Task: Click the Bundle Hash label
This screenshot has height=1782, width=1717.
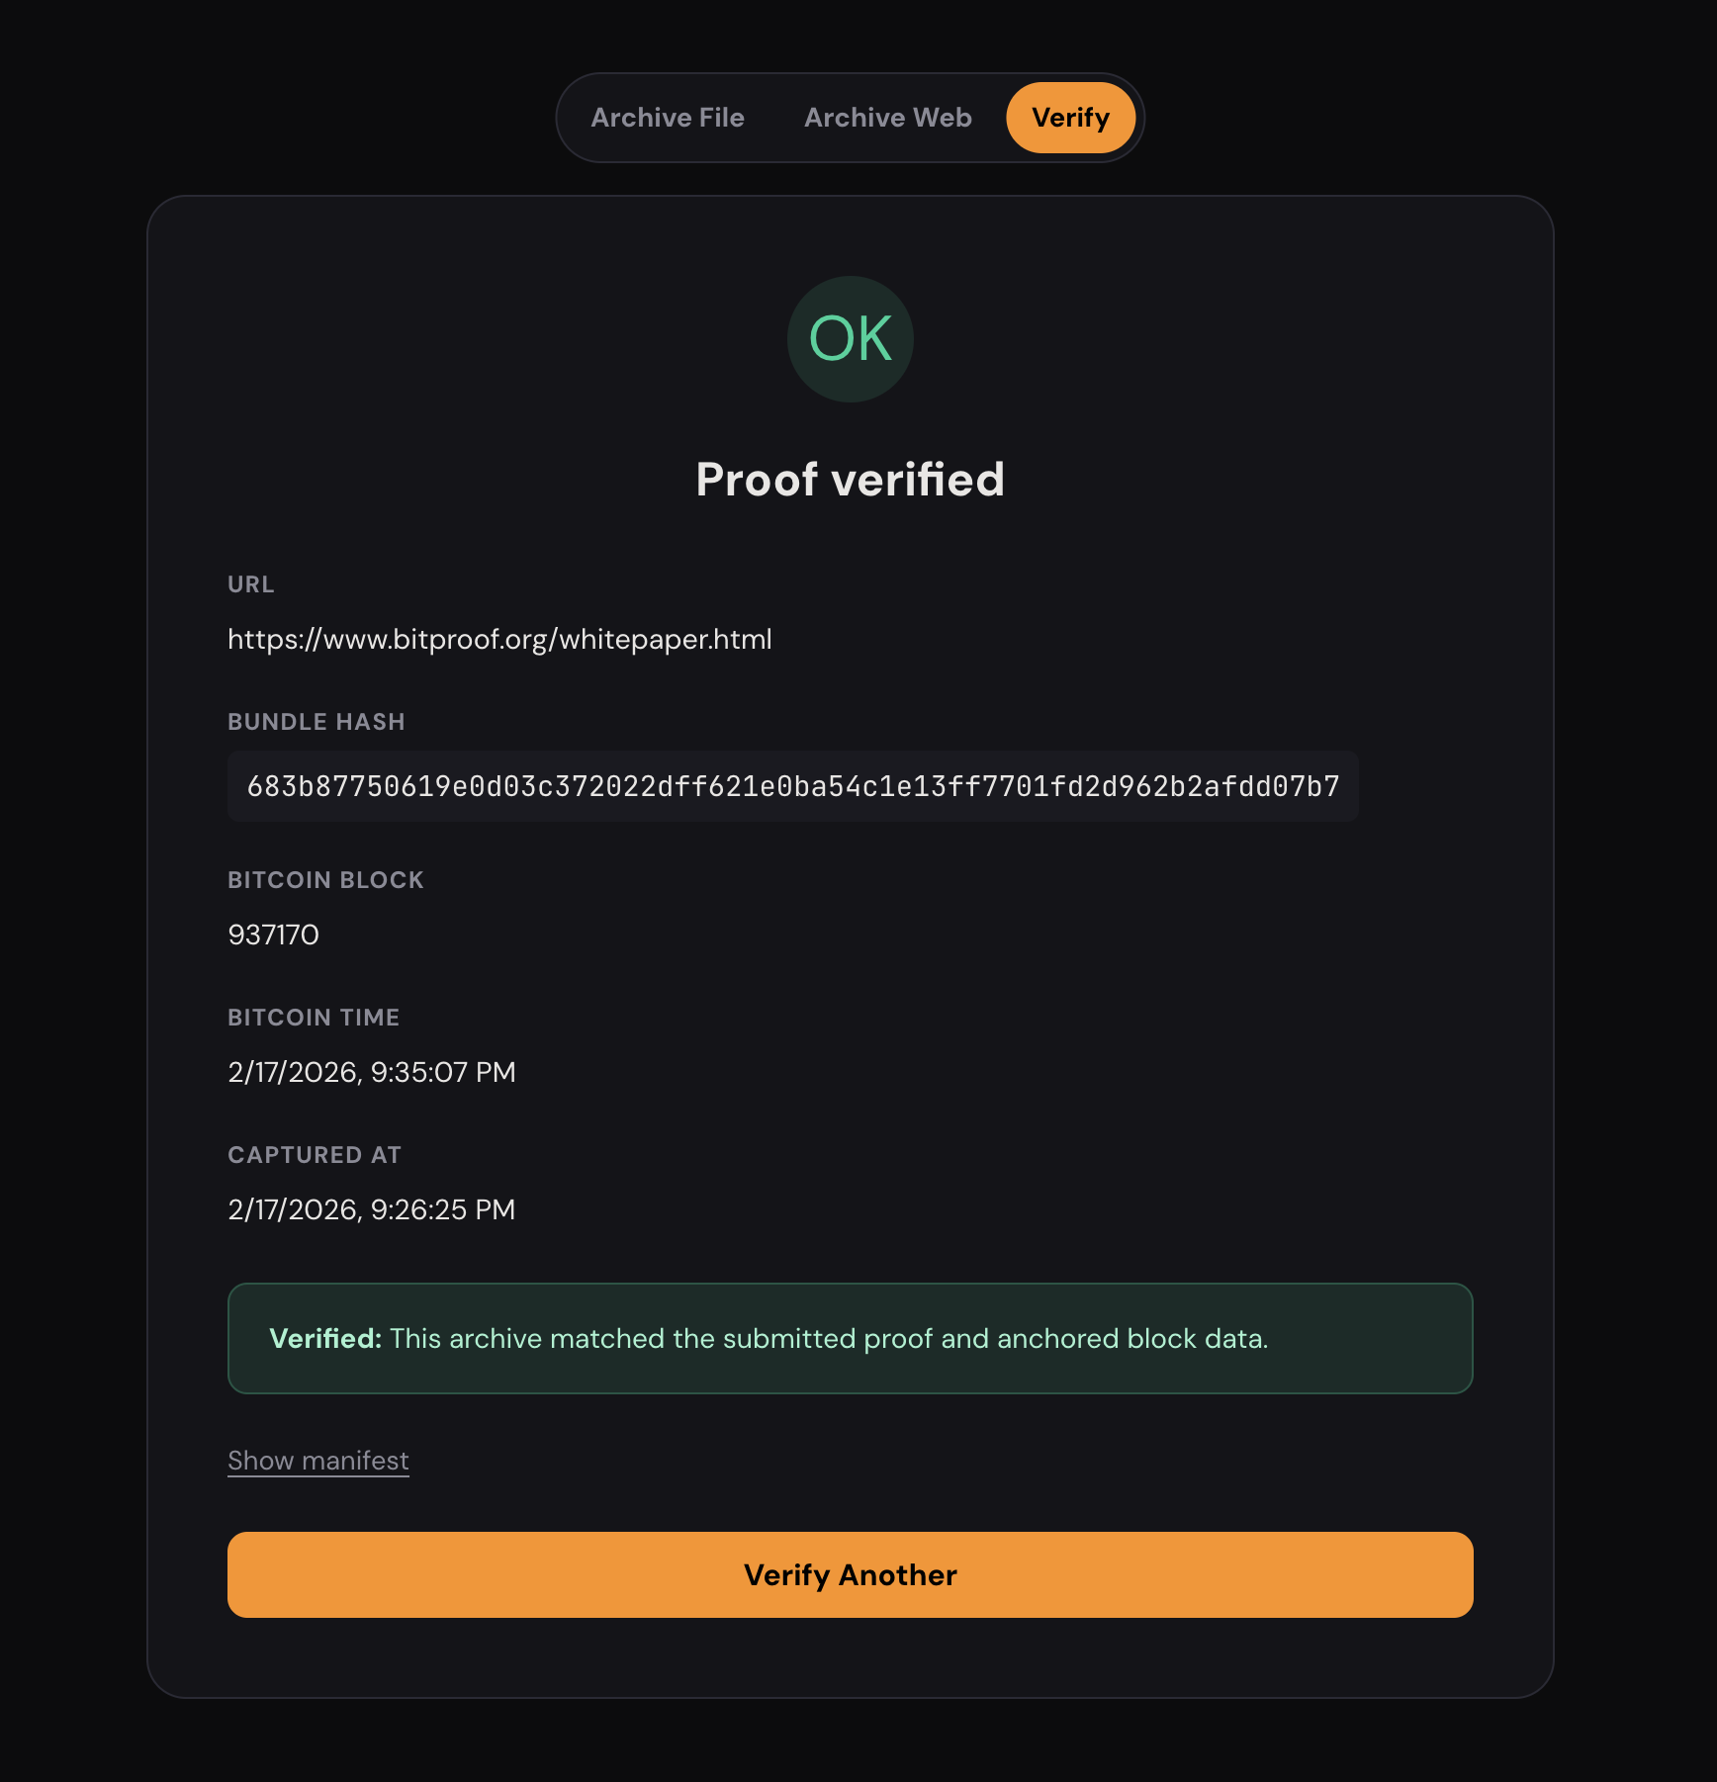Action: (316, 722)
